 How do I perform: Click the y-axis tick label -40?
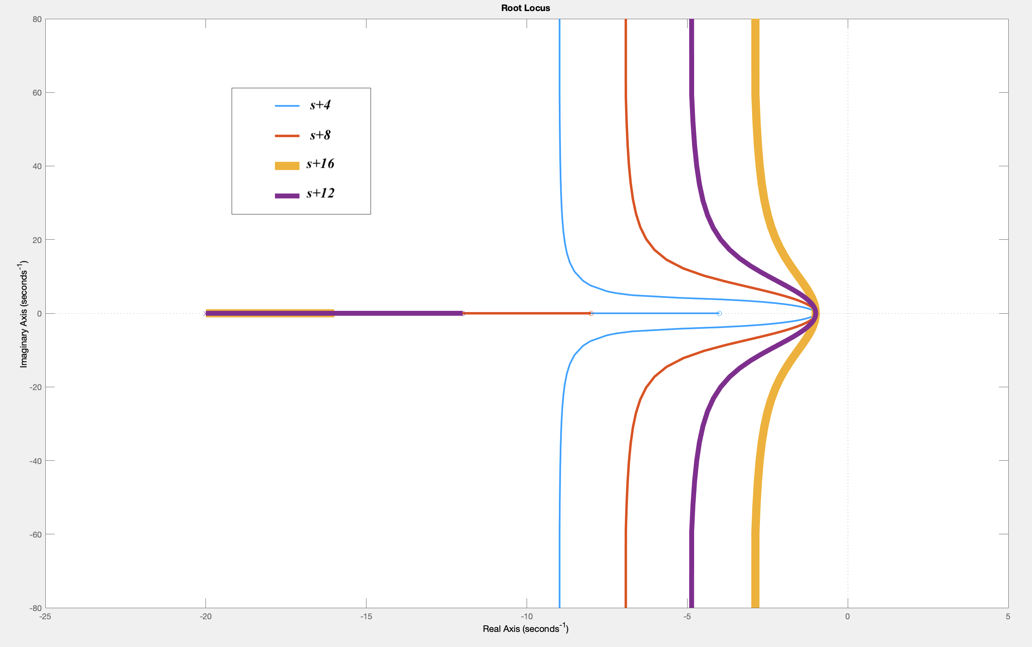tap(35, 461)
